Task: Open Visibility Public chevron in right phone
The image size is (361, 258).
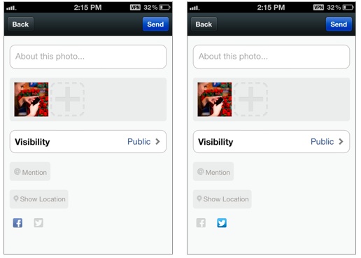Action: [341, 141]
